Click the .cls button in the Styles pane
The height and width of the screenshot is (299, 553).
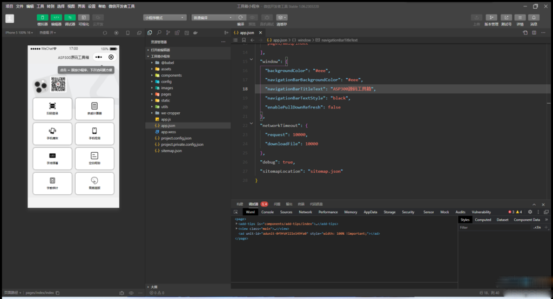[x=537, y=228]
